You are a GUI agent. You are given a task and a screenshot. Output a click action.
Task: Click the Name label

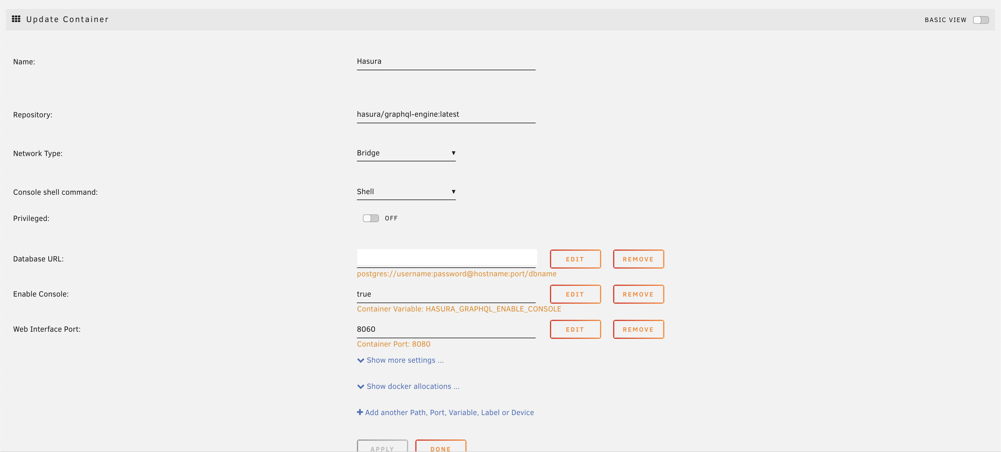coord(24,62)
